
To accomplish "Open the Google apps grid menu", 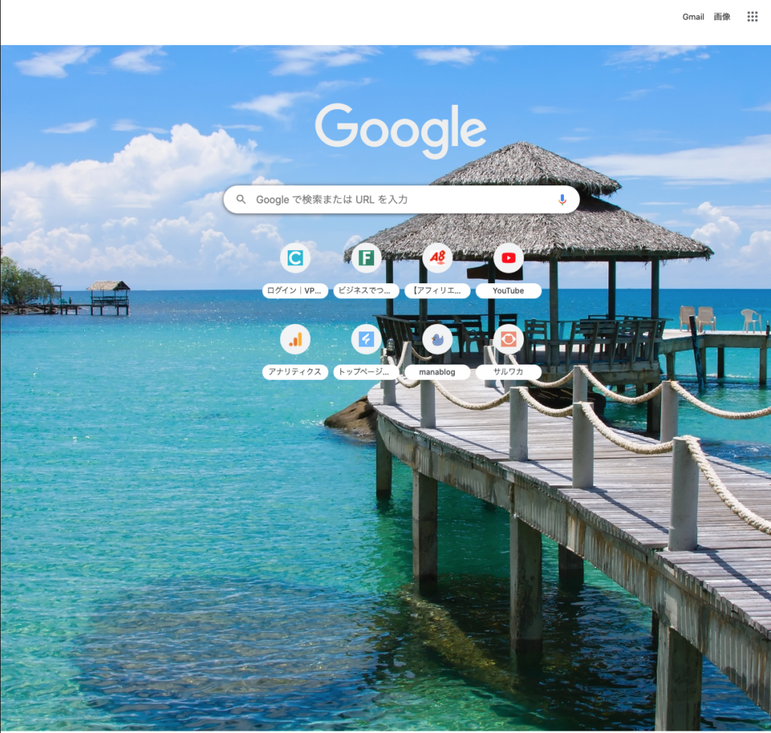I will tap(752, 17).
